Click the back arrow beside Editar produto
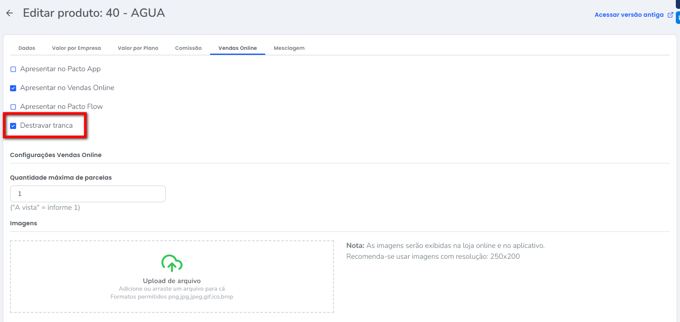The height and width of the screenshot is (322, 680). pyautogui.click(x=10, y=13)
